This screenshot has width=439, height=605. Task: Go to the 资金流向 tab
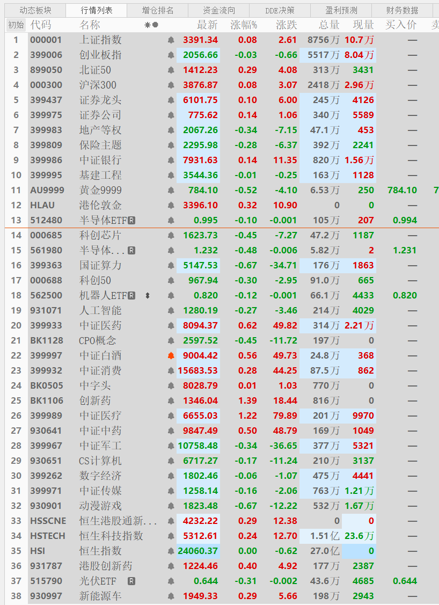[x=219, y=10]
